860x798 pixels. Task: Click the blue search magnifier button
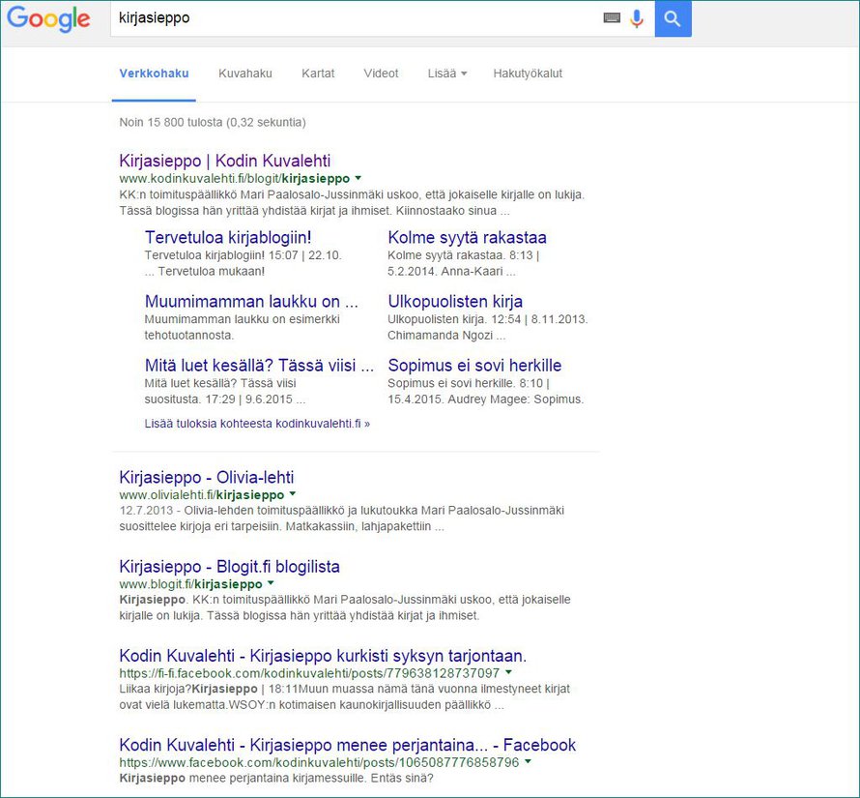(x=673, y=18)
